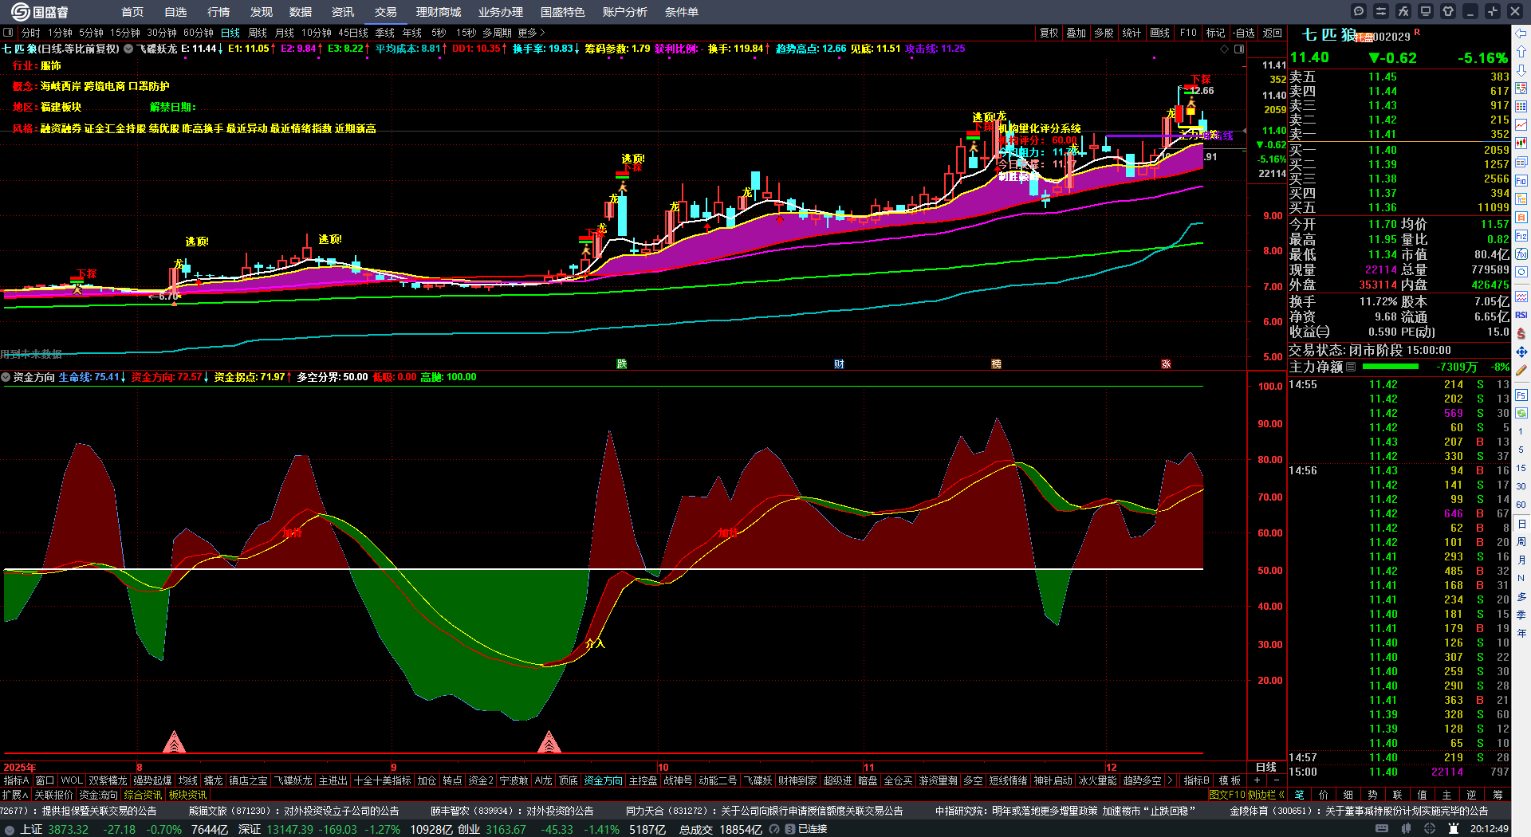Viewport: 1531px width, 837px height.
Task: Open the 指标B indicator list
Action: tap(1197, 780)
